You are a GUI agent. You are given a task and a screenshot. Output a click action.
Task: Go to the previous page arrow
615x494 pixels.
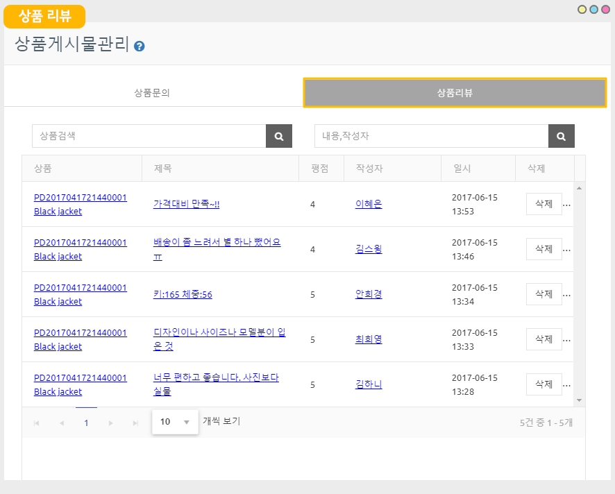click(x=61, y=423)
